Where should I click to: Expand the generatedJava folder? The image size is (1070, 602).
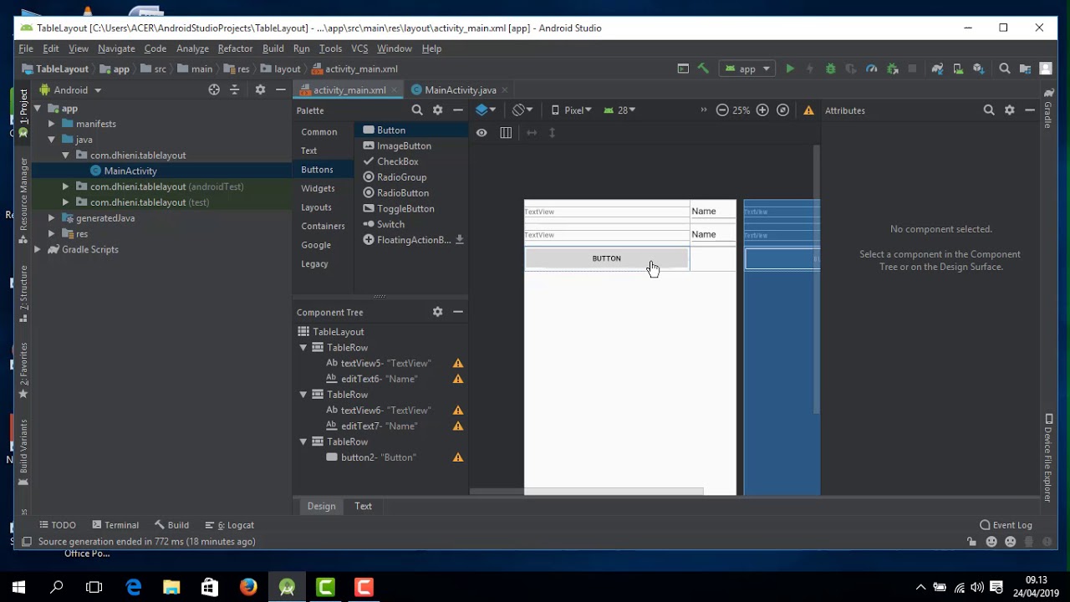tap(51, 218)
